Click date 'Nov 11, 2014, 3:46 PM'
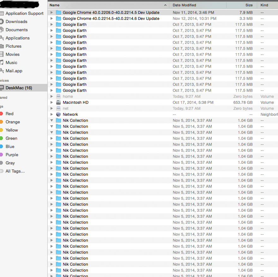This screenshot has width=278, height=277. (x=193, y=13)
